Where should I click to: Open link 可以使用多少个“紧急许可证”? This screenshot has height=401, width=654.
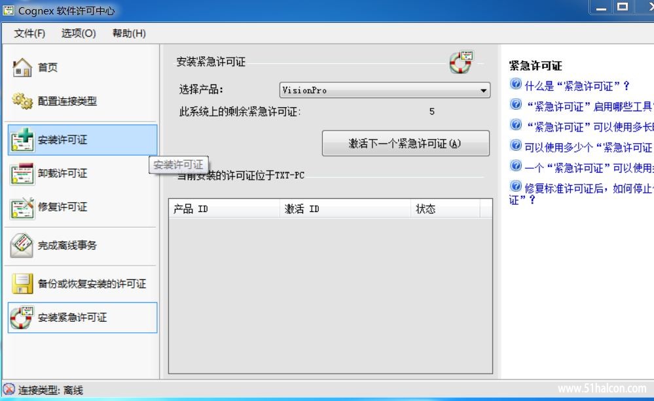pyautogui.click(x=589, y=148)
